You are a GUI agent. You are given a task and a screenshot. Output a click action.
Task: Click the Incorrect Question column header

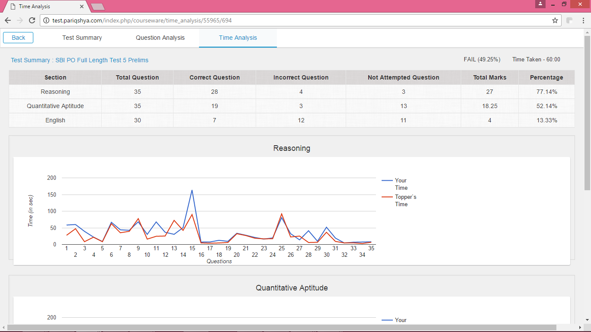tap(301, 77)
